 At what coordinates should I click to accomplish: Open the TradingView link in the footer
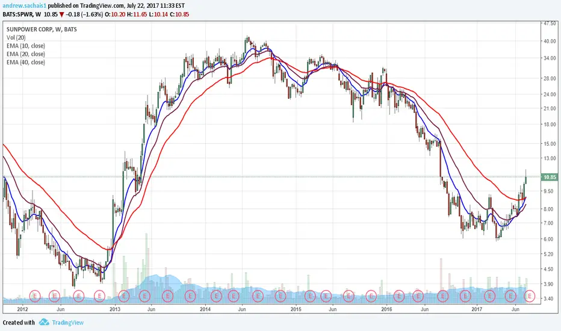point(67,323)
